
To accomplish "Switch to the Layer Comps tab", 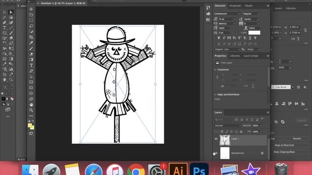I will [251, 56].
